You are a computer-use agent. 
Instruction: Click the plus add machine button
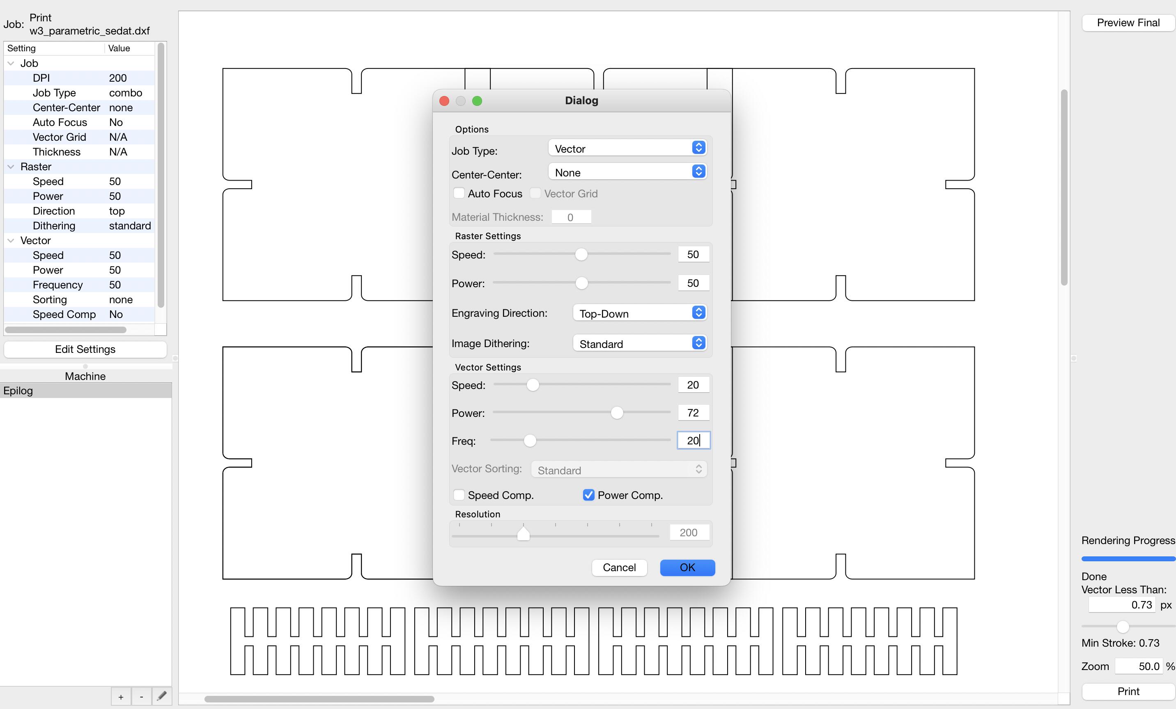121,697
